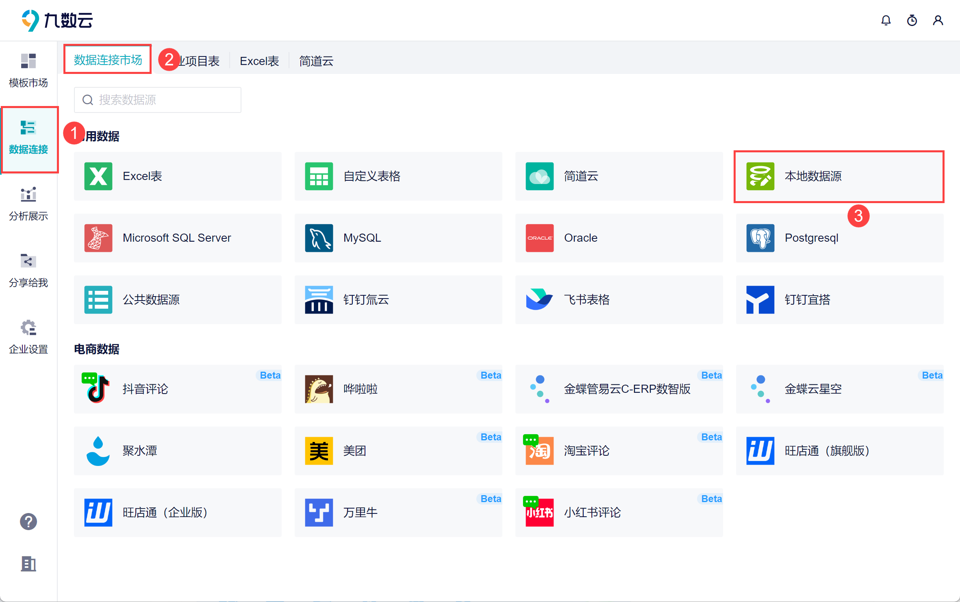Open 企业设置 gear in sidebar
The height and width of the screenshot is (602, 960).
[x=28, y=337]
